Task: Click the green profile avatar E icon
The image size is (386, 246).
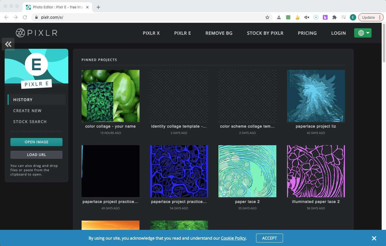Action: coord(353,17)
